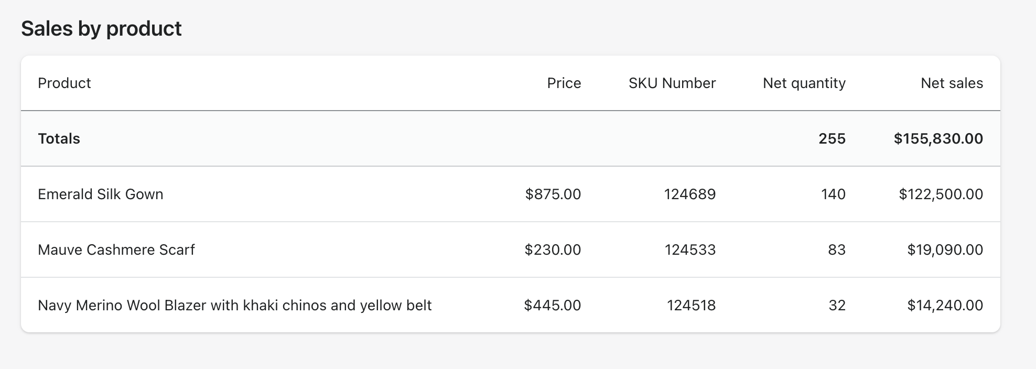This screenshot has width=1036, height=369.
Task: Click the Totals row label
Action: click(x=59, y=139)
